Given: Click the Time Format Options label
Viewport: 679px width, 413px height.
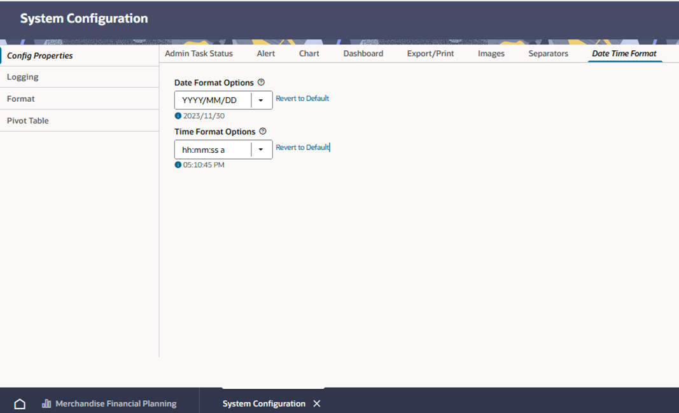Looking at the screenshot, I should (x=215, y=132).
